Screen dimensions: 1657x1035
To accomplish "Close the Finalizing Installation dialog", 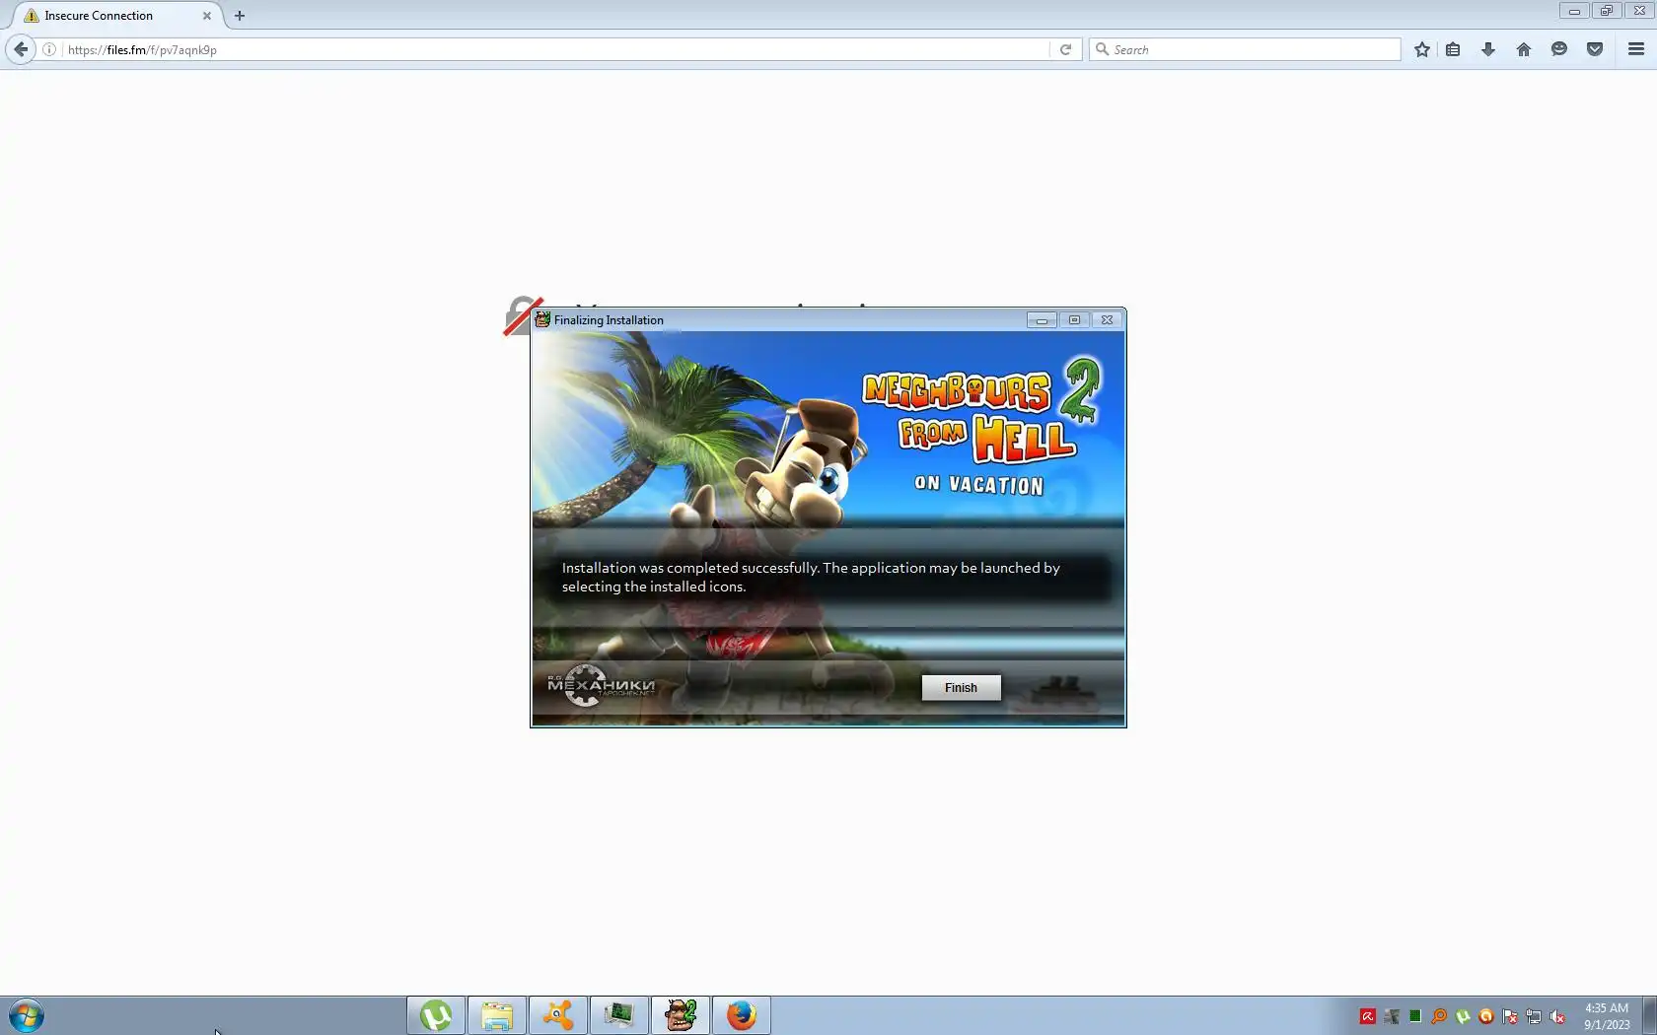I will coord(1107,320).
